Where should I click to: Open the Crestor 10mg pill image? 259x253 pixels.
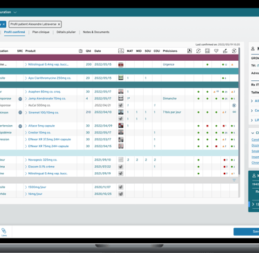tap(121, 133)
